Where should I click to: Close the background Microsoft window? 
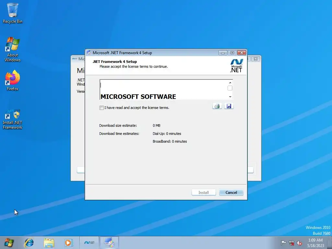255,59
